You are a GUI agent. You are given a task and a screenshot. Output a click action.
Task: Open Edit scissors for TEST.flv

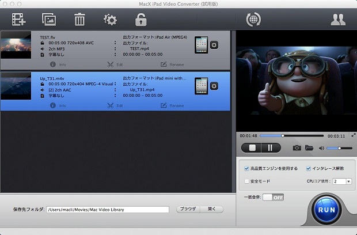coord(115,65)
